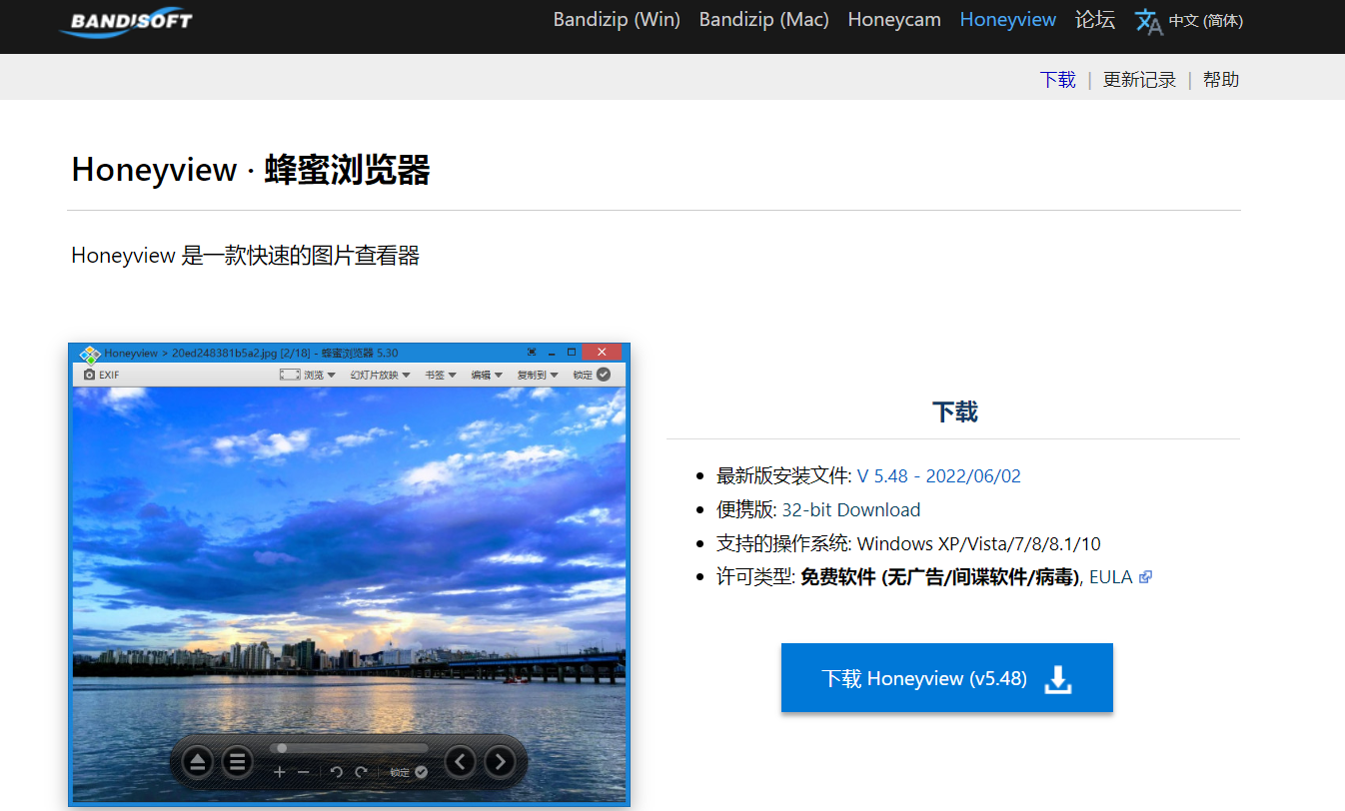
Task: Open the hamburger list menu icon
Action: tap(237, 763)
